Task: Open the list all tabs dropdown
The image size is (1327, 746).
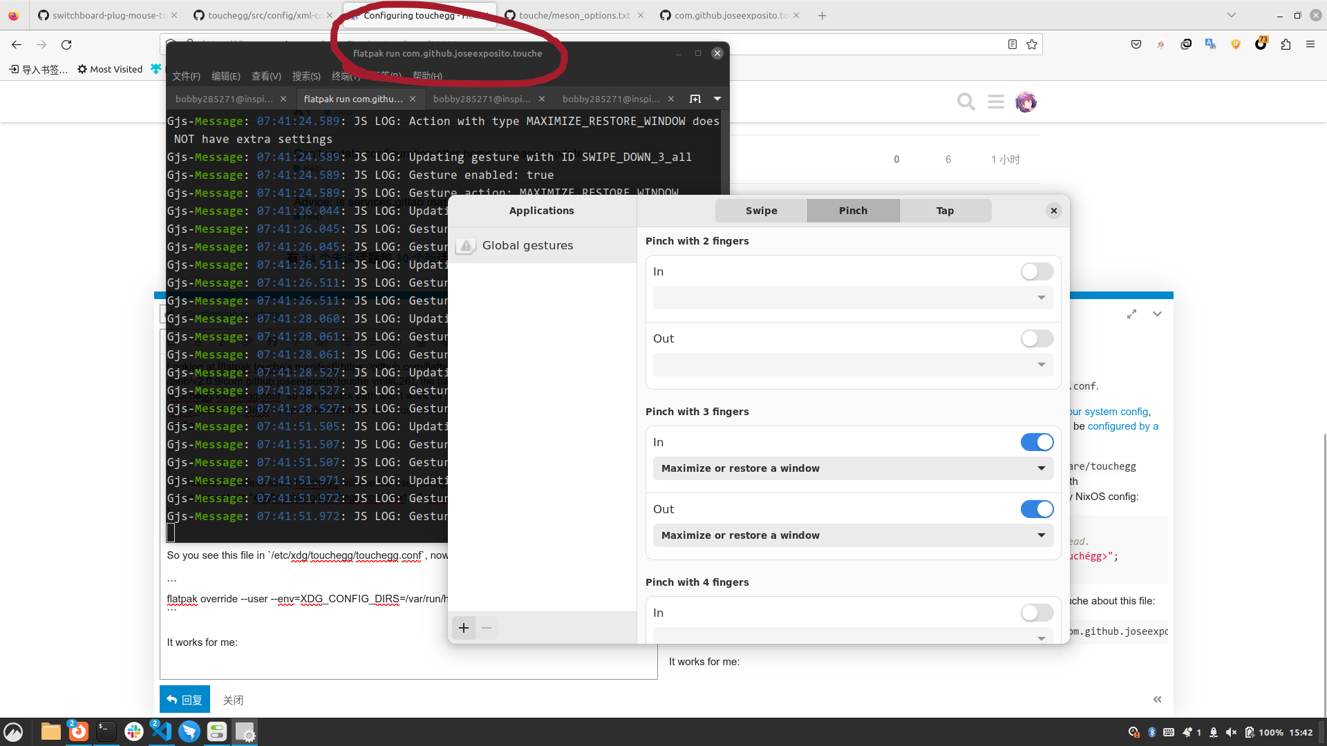Action: pos(1231,15)
